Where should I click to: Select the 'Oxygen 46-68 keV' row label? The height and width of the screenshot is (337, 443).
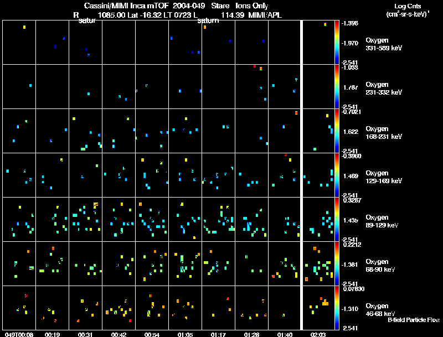pyautogui.click(x=380, y=310)
